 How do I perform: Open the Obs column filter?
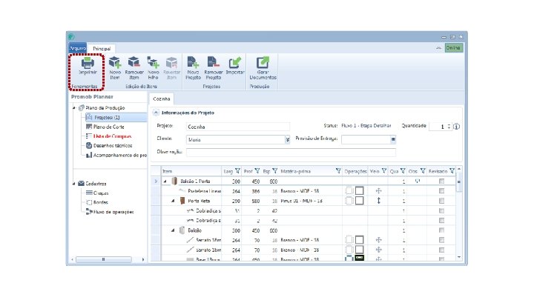pyautogui.click(x=422, y=171)
